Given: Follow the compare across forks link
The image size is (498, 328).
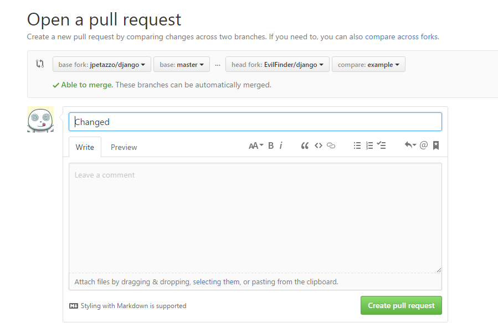Looking at the screenshot, I should coord(401,37).
